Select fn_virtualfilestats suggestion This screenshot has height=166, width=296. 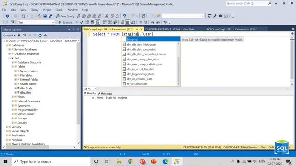137,84
